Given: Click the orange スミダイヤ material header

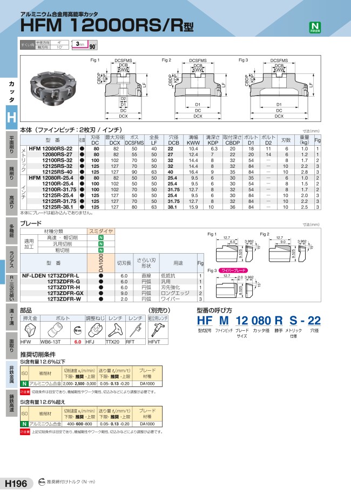Looking at the screenshot, I should coord(101,231).
